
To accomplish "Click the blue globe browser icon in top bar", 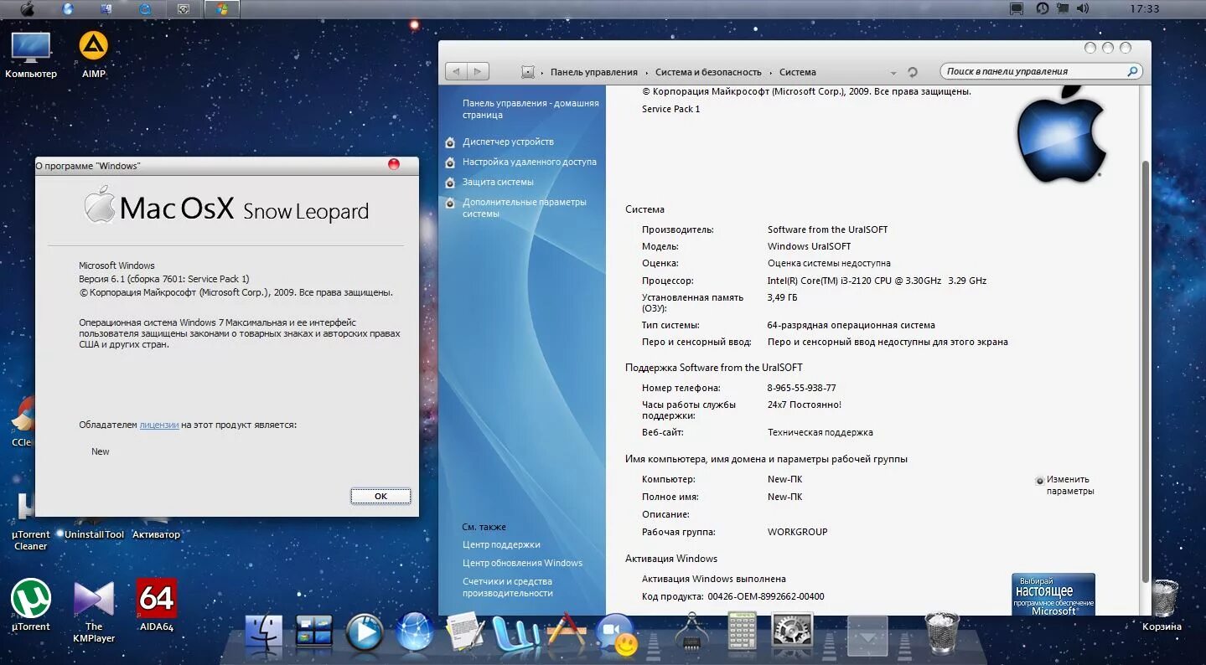I will point(68,9).
